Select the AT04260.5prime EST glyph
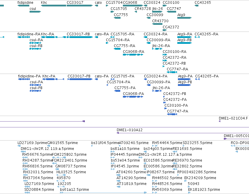This screenshot has width=249, height=194. pos(118,175)
